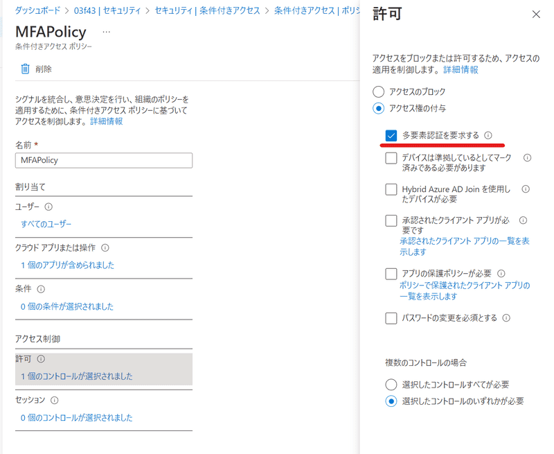
Task: Click the 名前 text field with MFAPolicy
Action: [103, 160]
